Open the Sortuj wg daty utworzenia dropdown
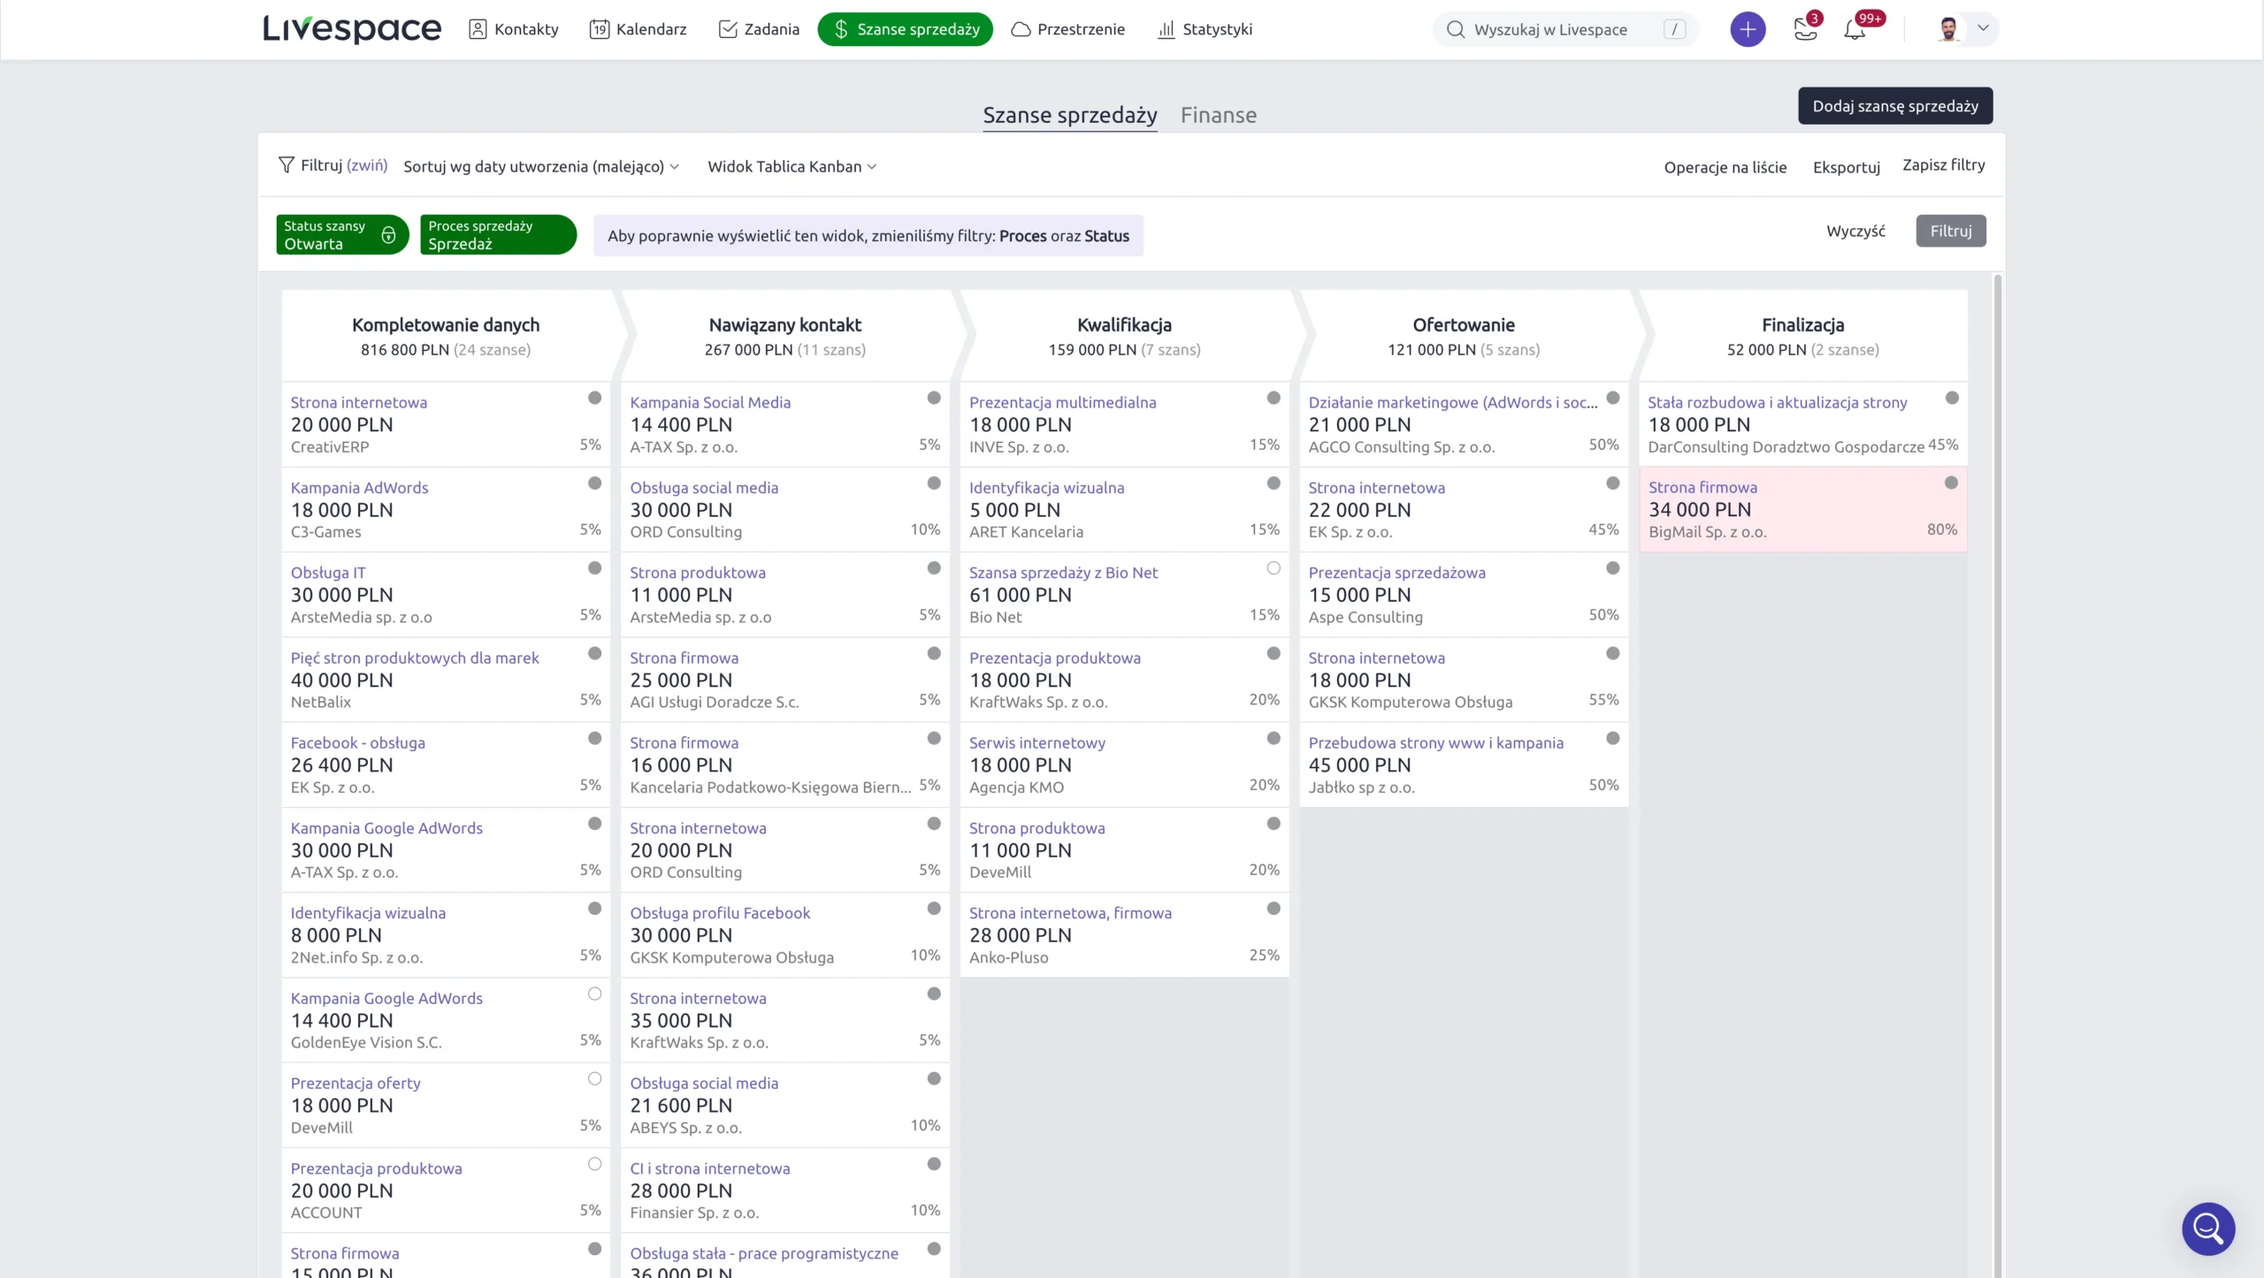This screenshot has width=2264, height=1278. (541, 166)
